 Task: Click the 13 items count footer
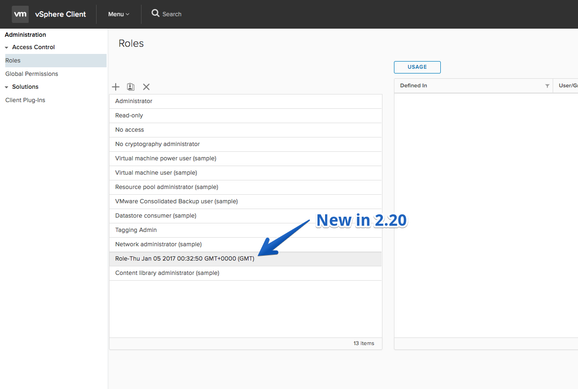[x=364, y=343]
